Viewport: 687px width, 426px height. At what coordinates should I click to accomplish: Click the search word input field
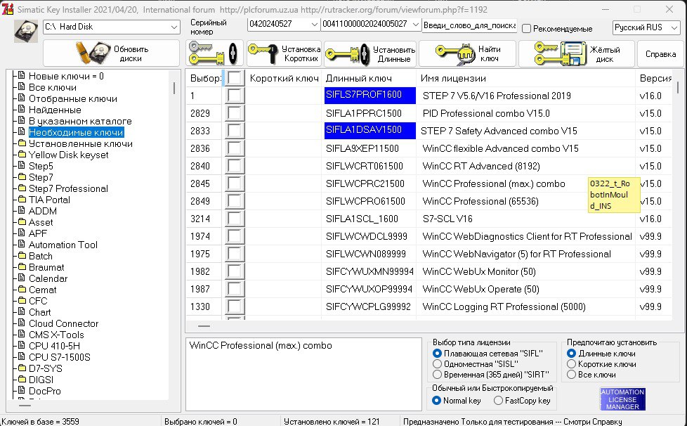469,25
